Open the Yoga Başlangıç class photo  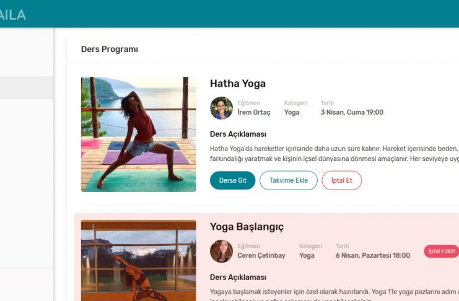(x=139, y=261)
